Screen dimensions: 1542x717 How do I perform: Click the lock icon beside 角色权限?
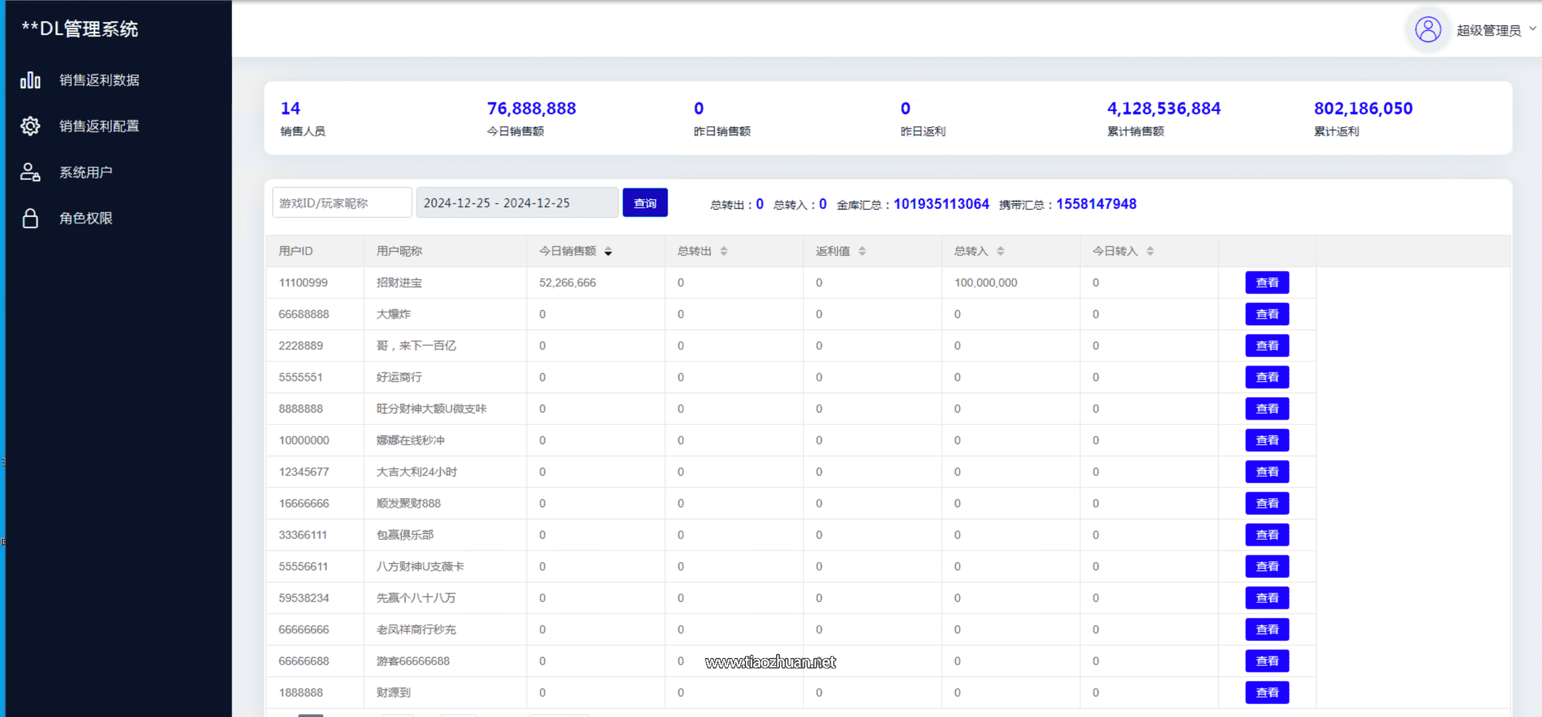[x=30, y=218]
